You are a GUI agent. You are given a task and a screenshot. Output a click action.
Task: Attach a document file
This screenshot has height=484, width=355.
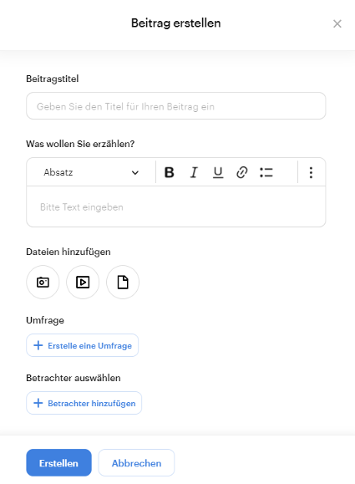[x=123, y=283]
